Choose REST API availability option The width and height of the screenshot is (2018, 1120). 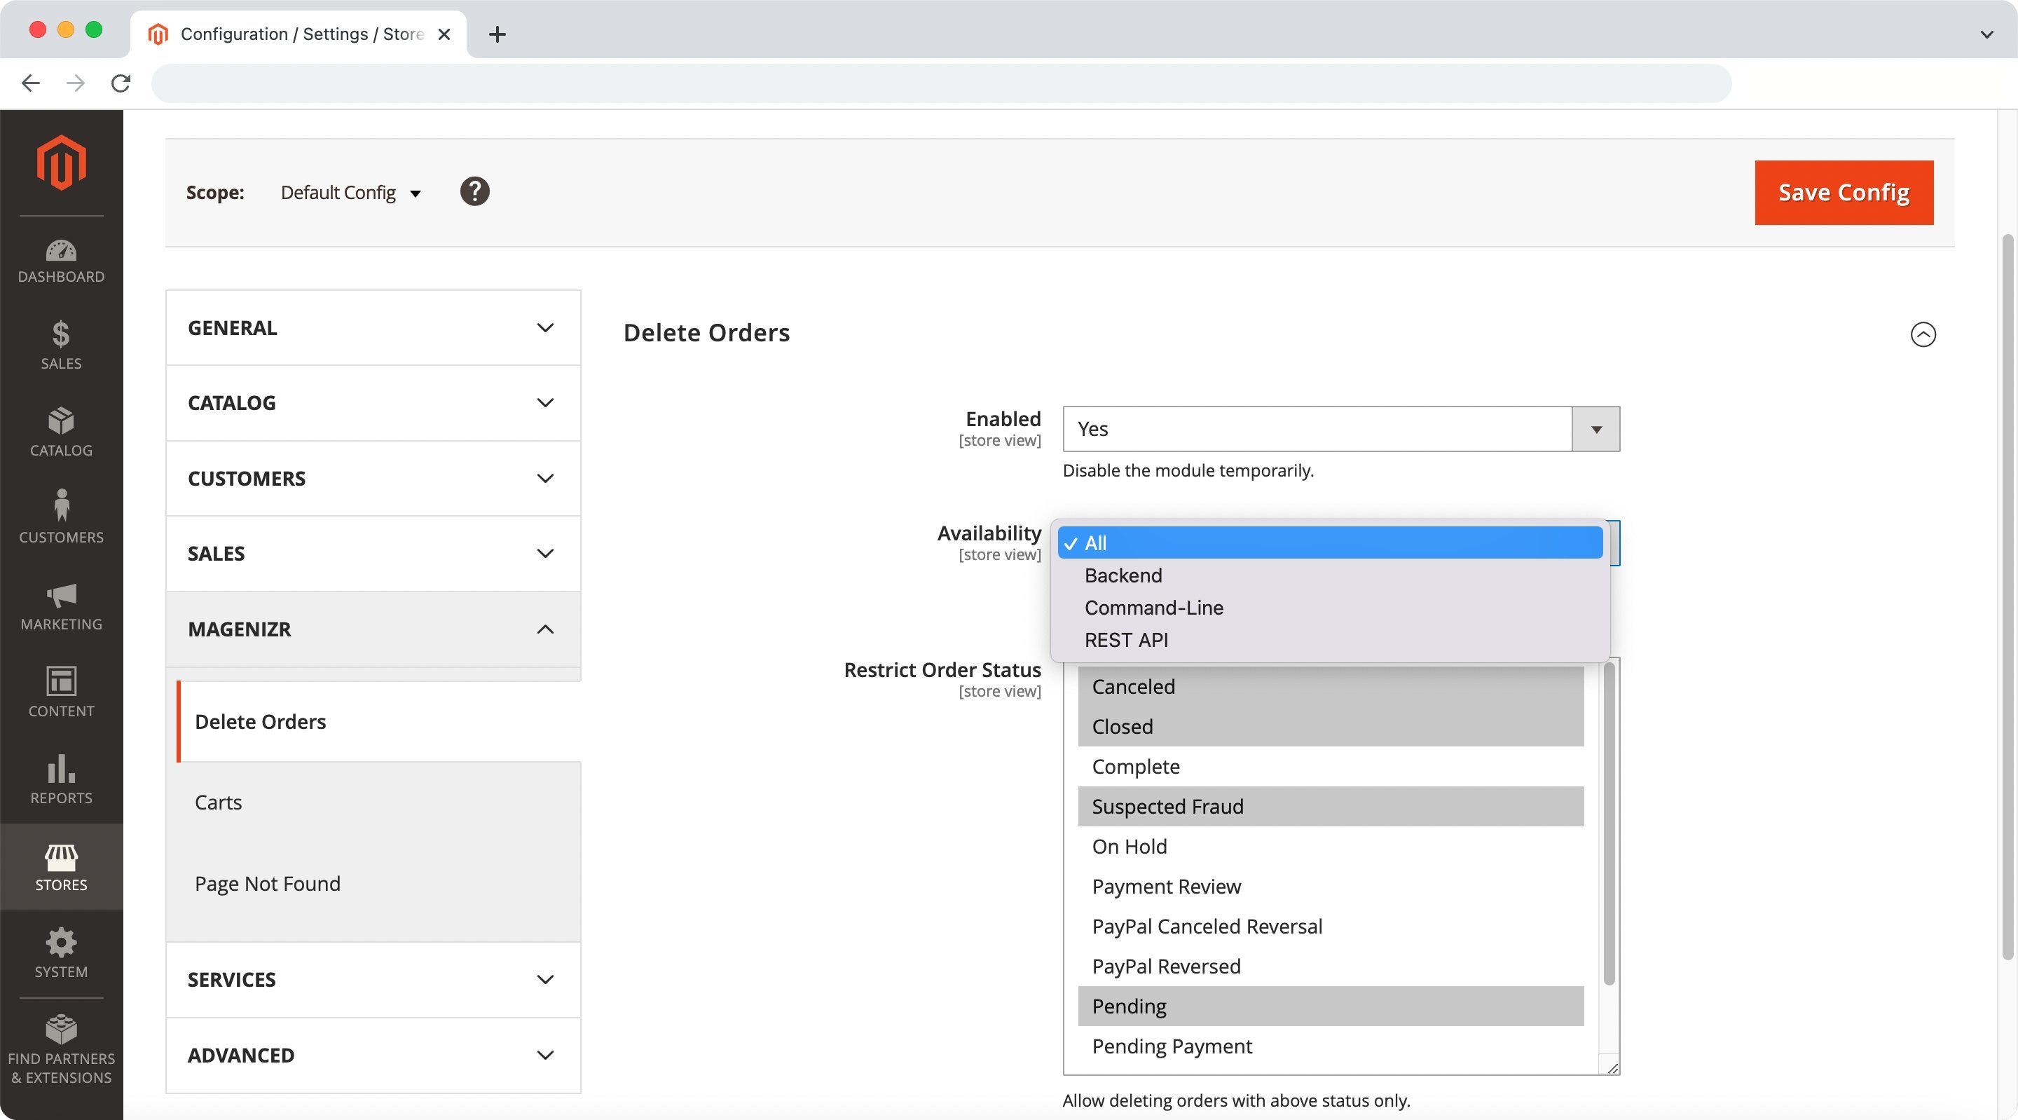tap(1126, 640)
